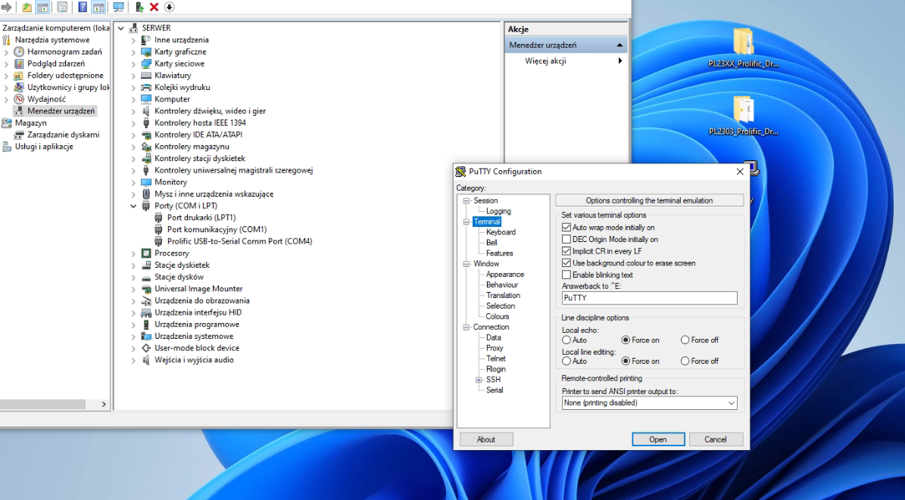Open PL23XX_Prolific_Dr desktop zip folder
905x500 pixels.
coord(744,48)
